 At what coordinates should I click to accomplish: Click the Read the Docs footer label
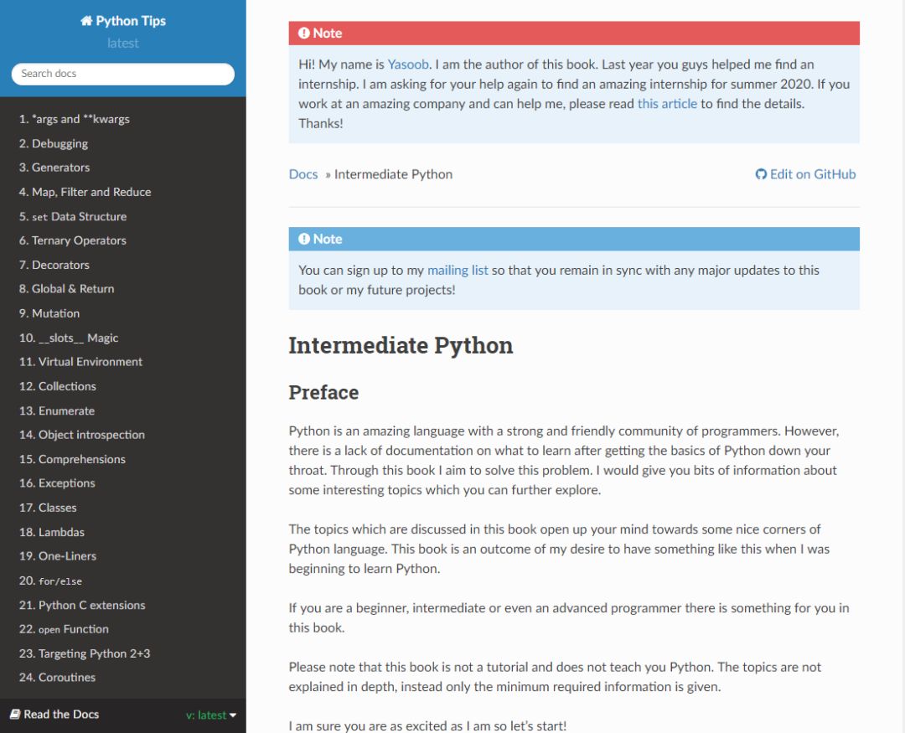(61, 715)
